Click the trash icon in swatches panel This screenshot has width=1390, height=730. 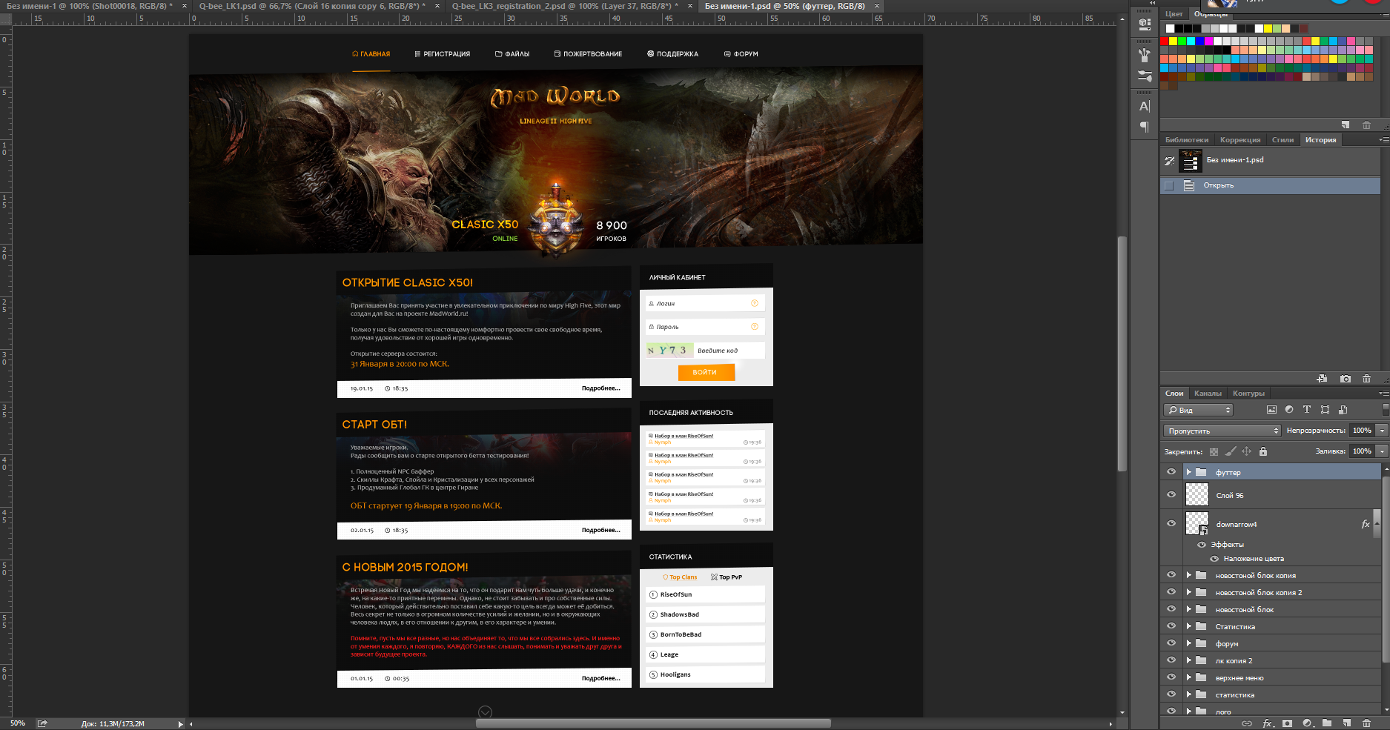click(1366, 125)
